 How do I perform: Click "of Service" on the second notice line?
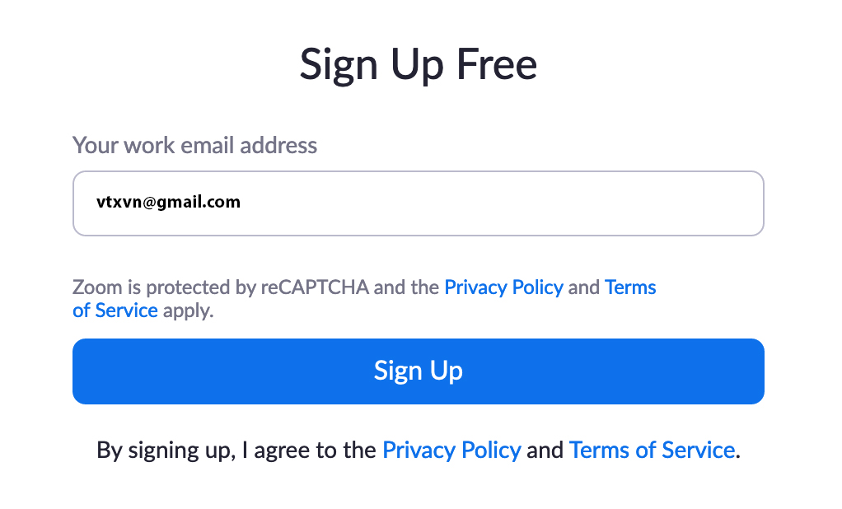pyautogui.click(x=115, y=311)
